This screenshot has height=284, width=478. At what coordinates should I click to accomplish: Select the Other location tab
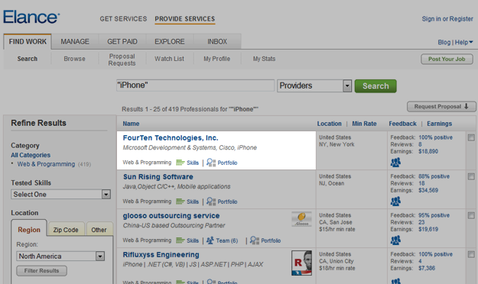[x=99, y=230]
